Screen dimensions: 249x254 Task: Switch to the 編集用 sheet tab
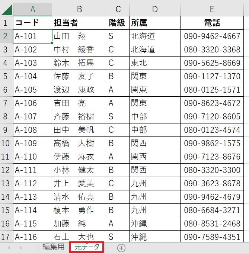(x=53, y=247)
